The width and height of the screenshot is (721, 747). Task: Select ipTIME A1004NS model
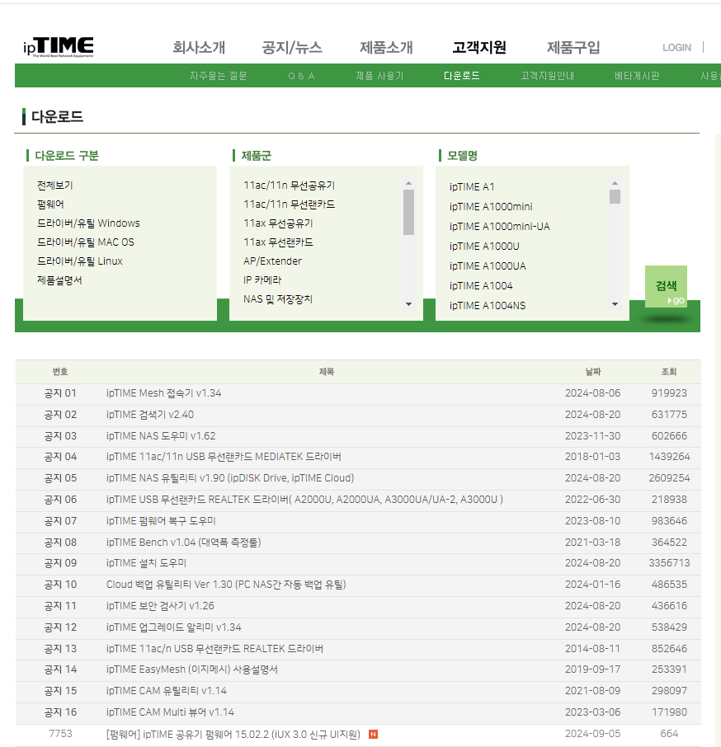[x=487, y=306]
